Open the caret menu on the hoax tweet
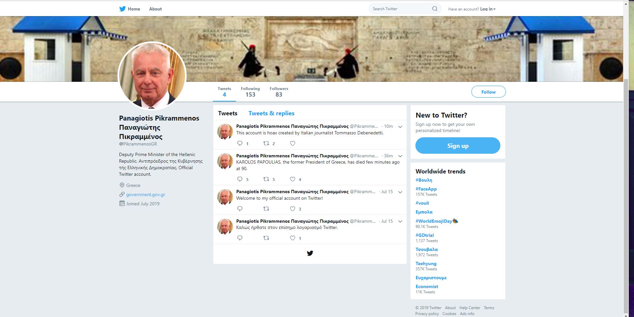The height and width of the screenshot is (317, 634). 400,127
